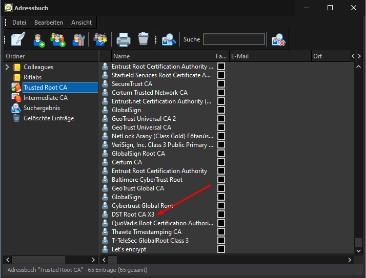The height and width of the screenshot is (278, 366).
Task: Click the contact list scroll-up arrow
Action: (358, 67)
